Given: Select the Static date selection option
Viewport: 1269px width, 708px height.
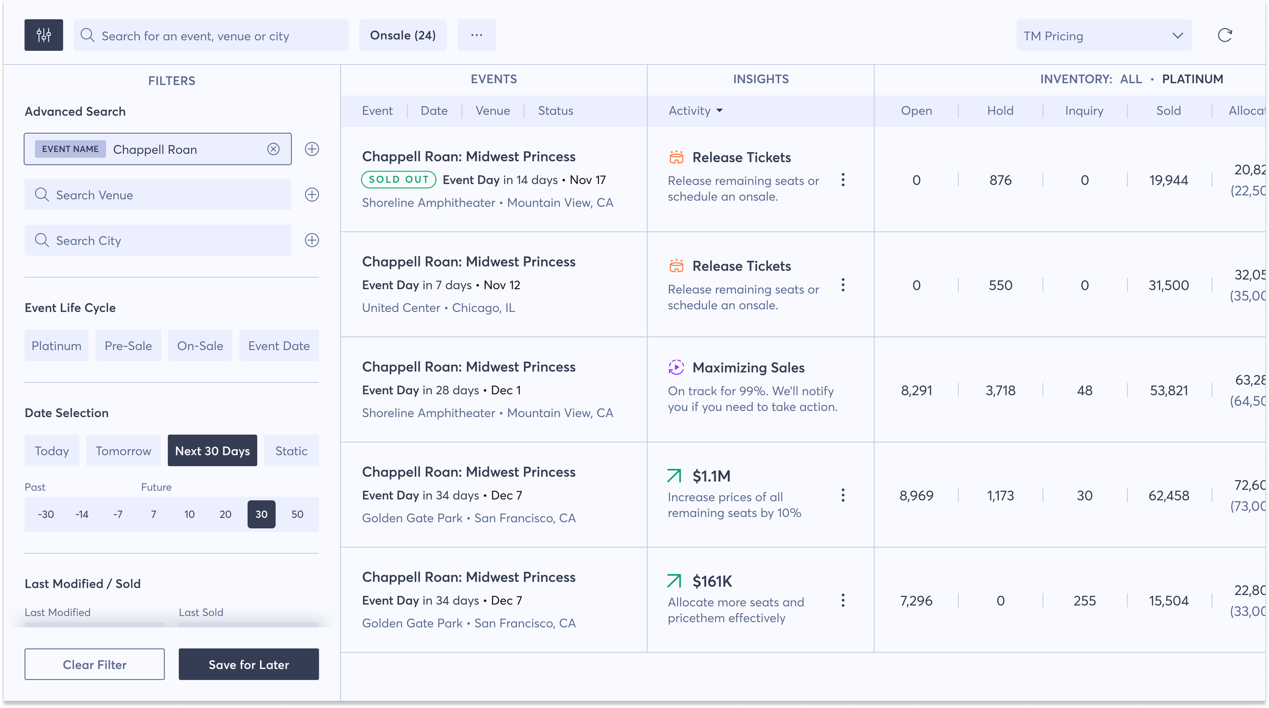Looking at the screenshot, I should 291,451.
